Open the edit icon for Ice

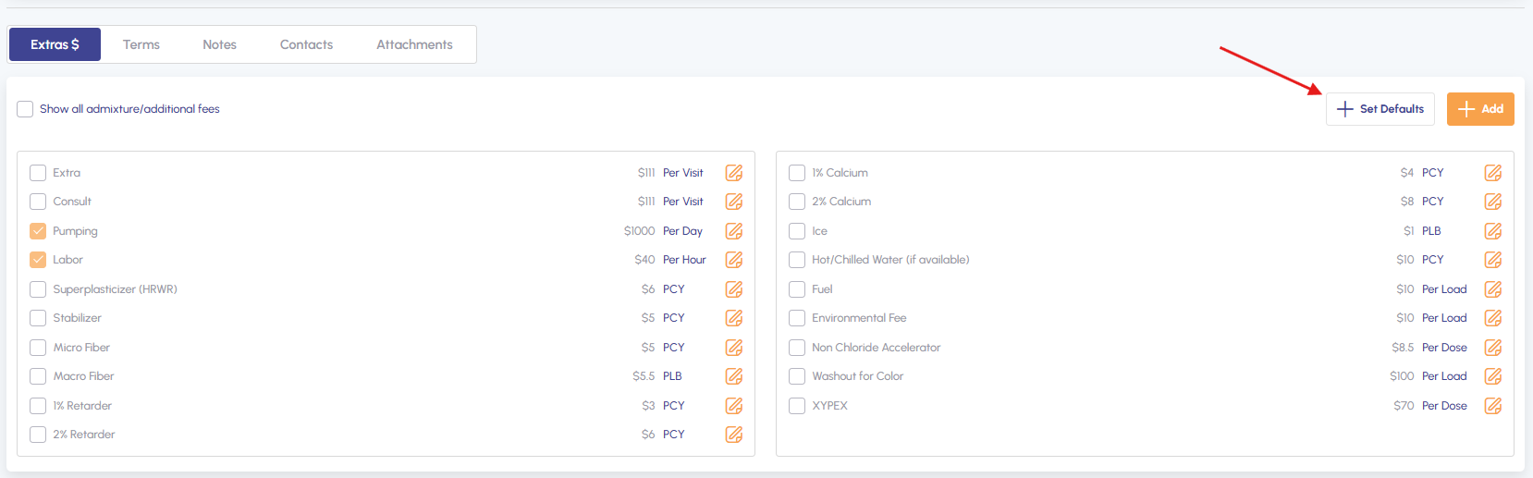(x=1493, y=231)
